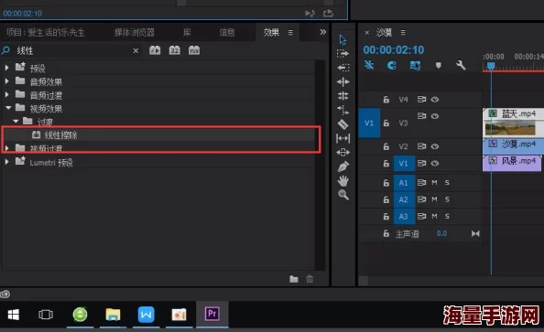Click the export frame icon

(328, 13)
